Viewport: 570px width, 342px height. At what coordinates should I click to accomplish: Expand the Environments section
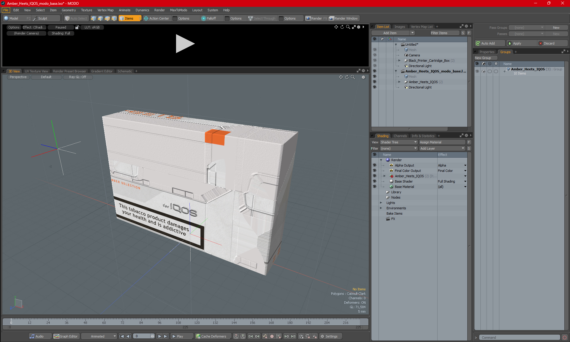point(381,208)
